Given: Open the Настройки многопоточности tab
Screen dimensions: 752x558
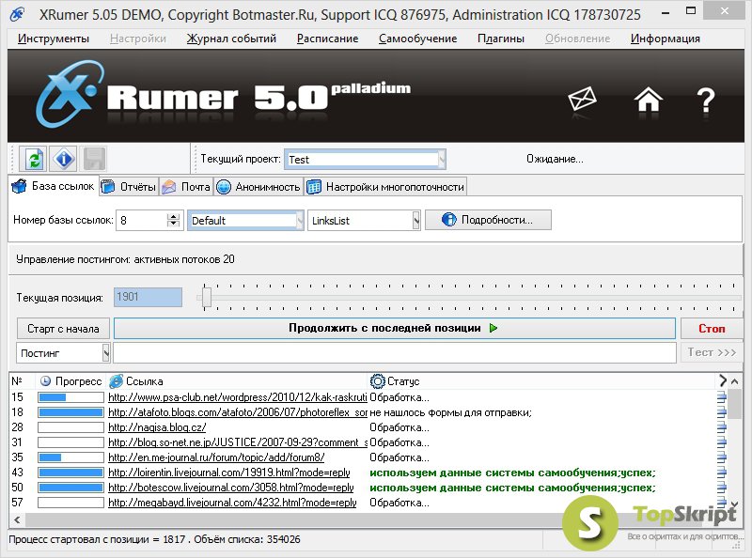Looking at the screenshot, I should (385, 187).
